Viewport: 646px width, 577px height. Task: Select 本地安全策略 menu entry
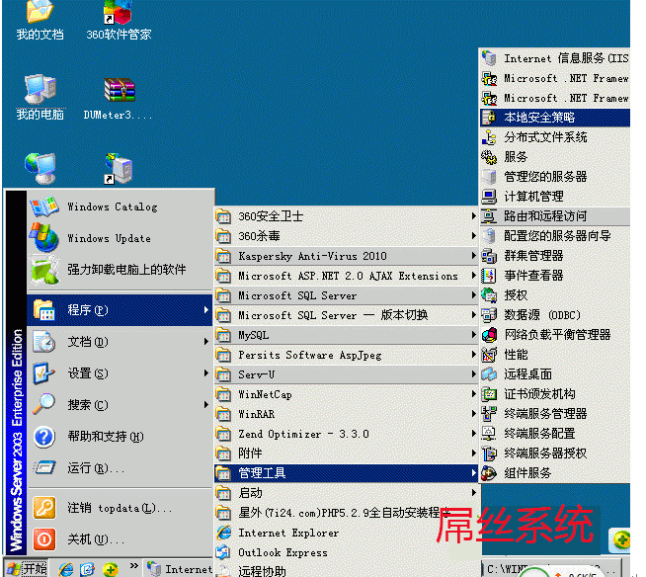tap(554, 118)
